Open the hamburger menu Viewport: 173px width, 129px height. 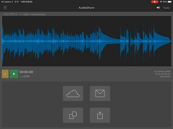[5, 8]
